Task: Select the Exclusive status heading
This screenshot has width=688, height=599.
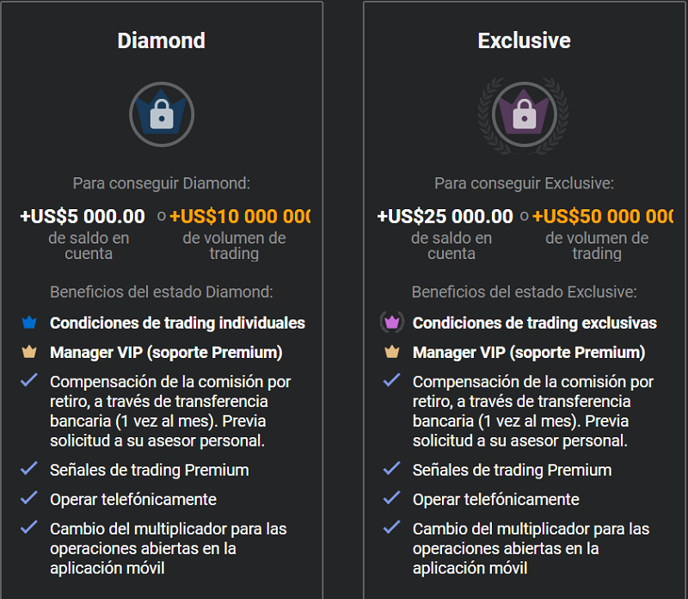Action: click(x=524, y=40)
